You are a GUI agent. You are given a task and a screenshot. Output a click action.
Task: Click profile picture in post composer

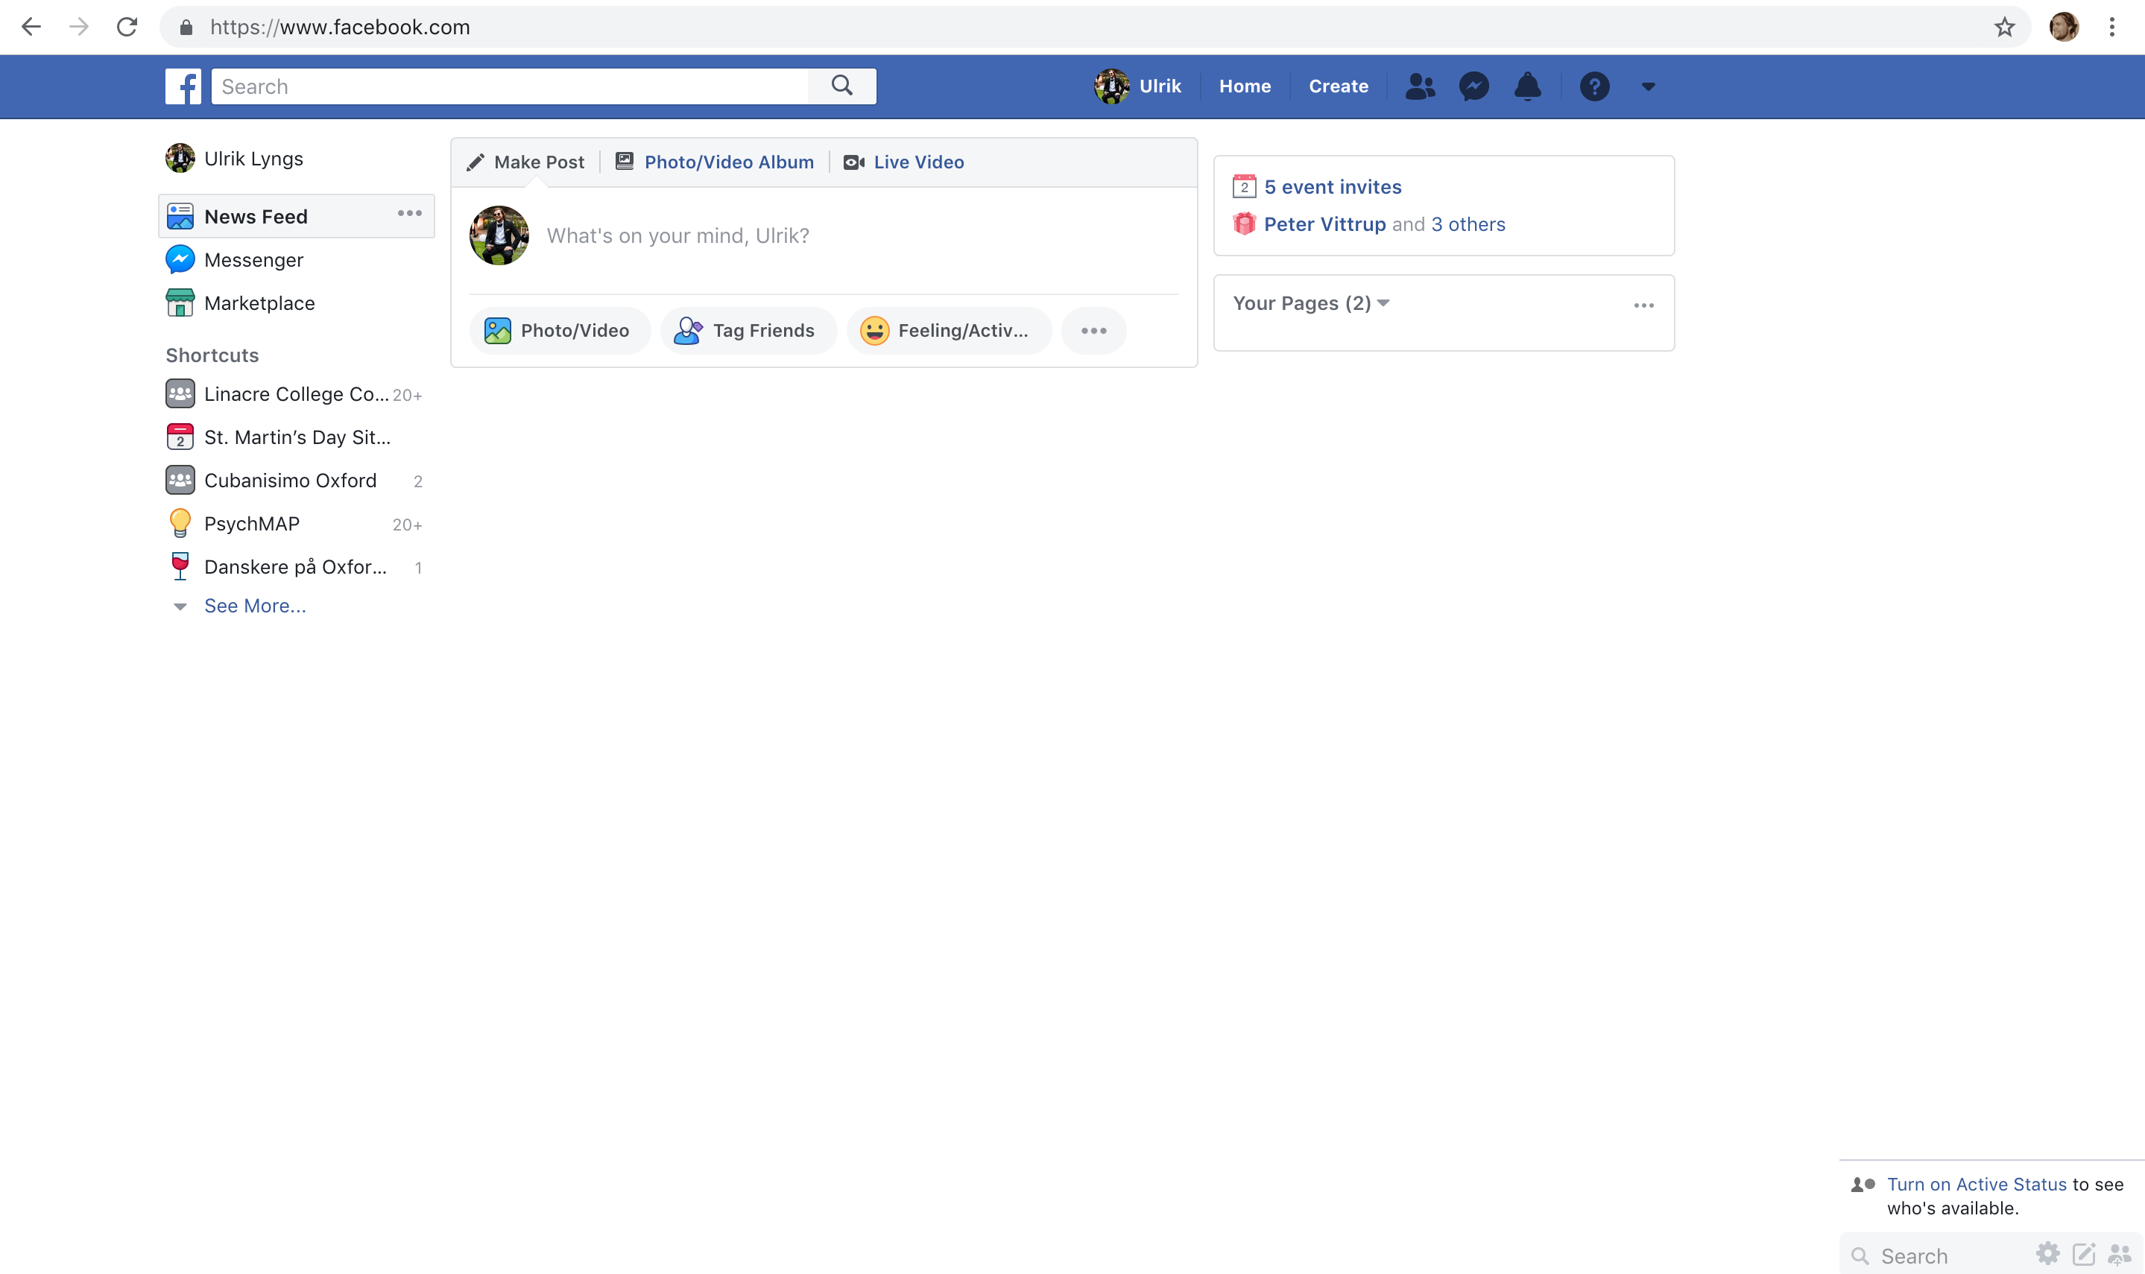coord(499,235)
